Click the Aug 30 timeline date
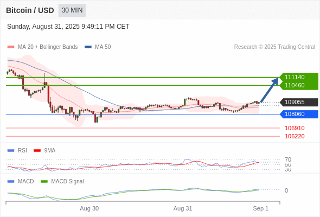320x217 pixels. tap(89, 208)
